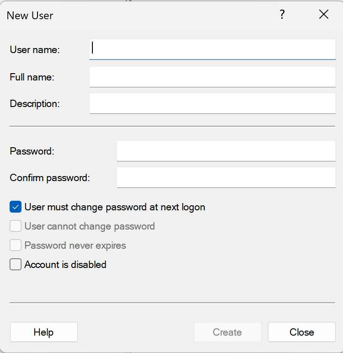This screenshot has height=353, width=343.
Task: Click the "Confirm password:" label text
Action: (x=50, y=178)
